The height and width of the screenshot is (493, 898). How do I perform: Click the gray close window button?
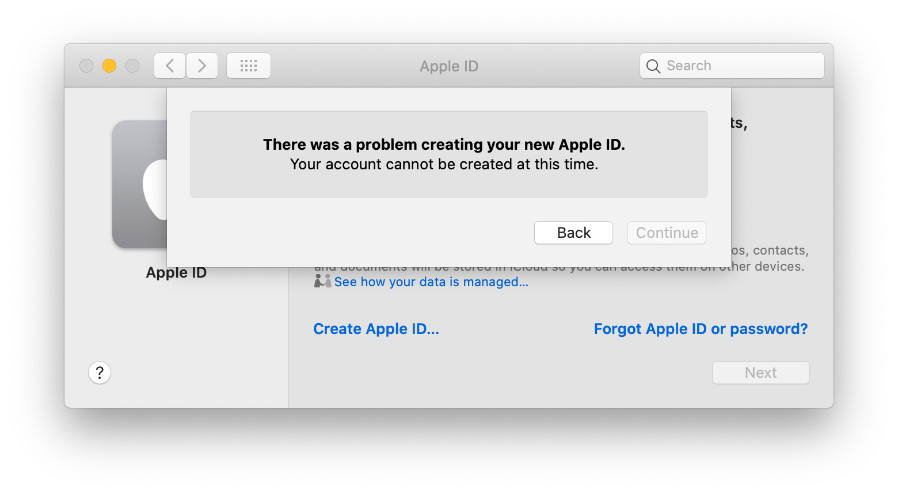(x=86, y=66)
